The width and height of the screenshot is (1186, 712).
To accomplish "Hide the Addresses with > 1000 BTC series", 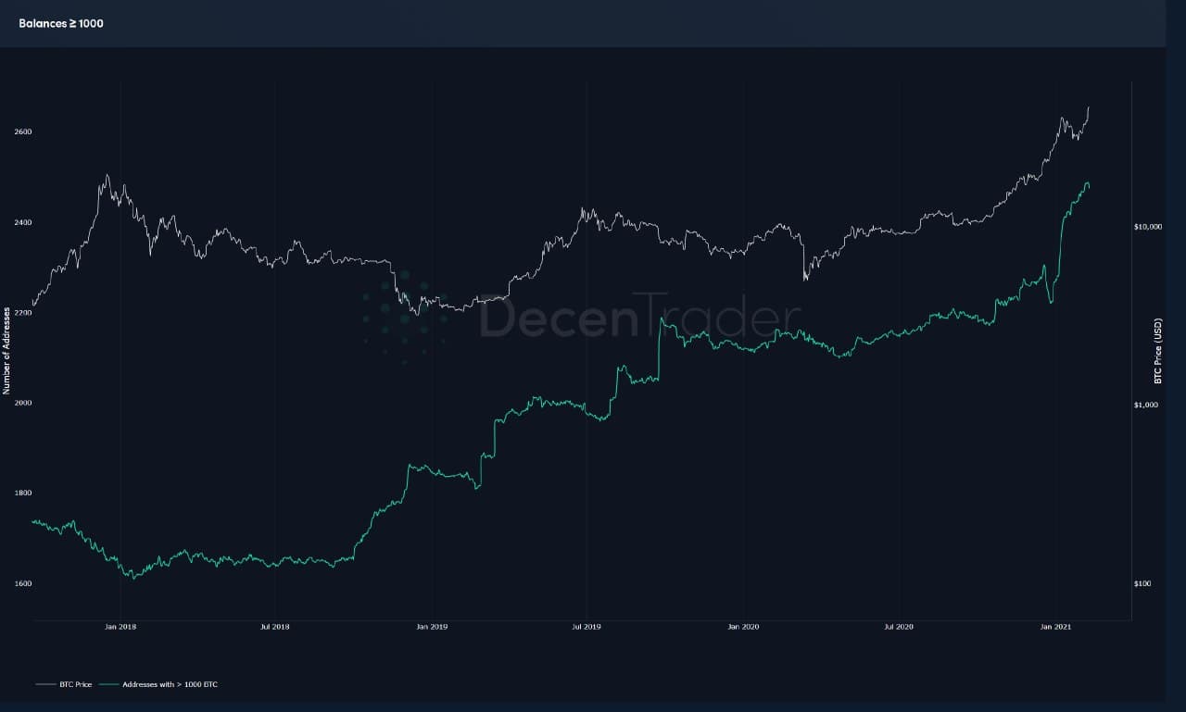I will (x=170, y=684).
